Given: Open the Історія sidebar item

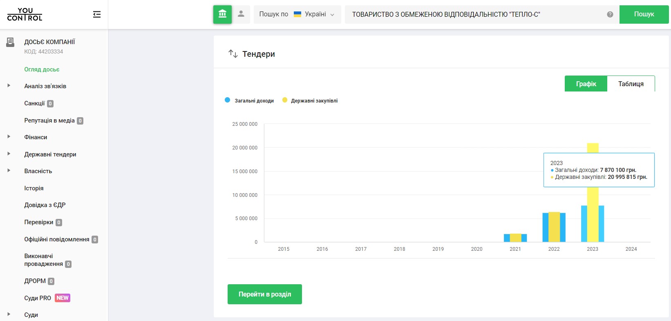Looking at the screenshot, I should pos(34,188).
